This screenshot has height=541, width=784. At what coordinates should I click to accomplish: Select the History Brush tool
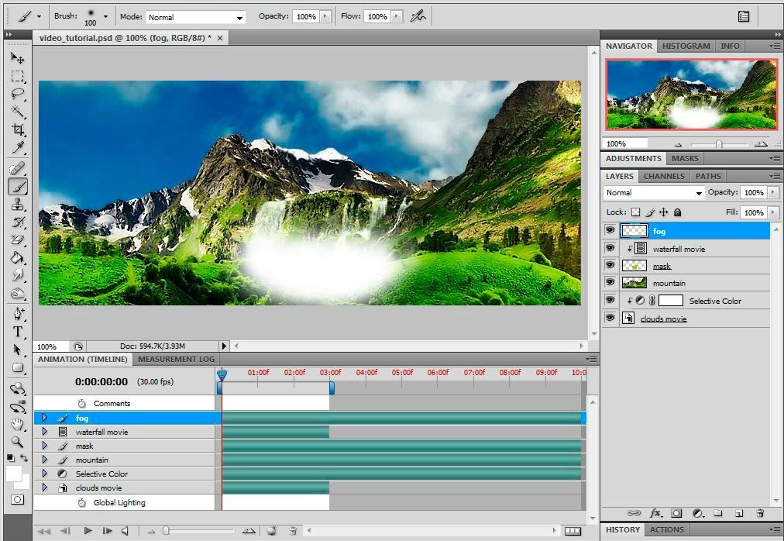(x=18, y=222)
